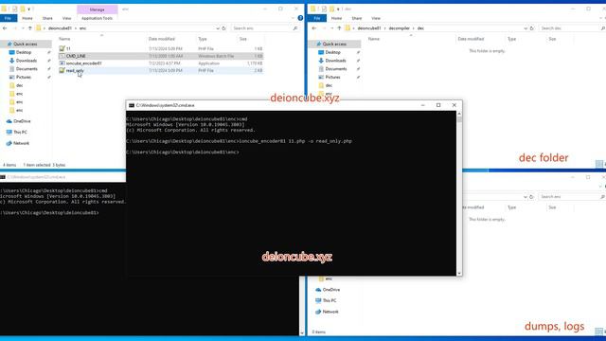Click the search magnifier icon in the enc window

tap(295, 28)
